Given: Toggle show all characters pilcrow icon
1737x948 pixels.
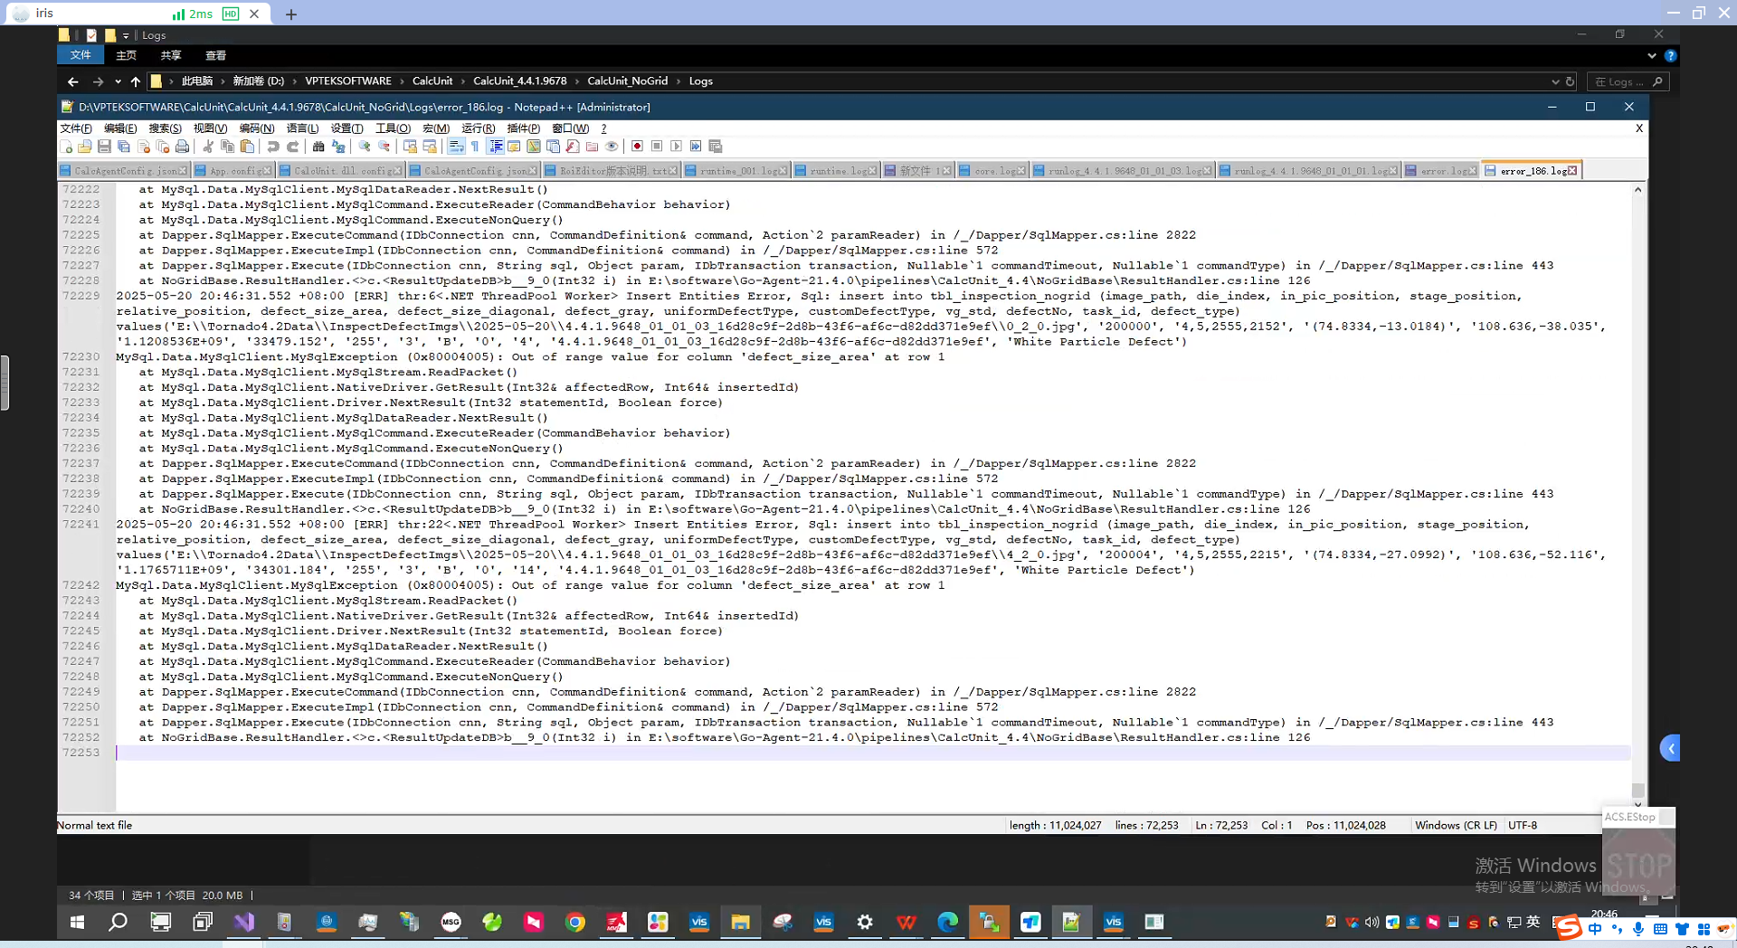Looking at the screenshot, I should coord(475,147).
